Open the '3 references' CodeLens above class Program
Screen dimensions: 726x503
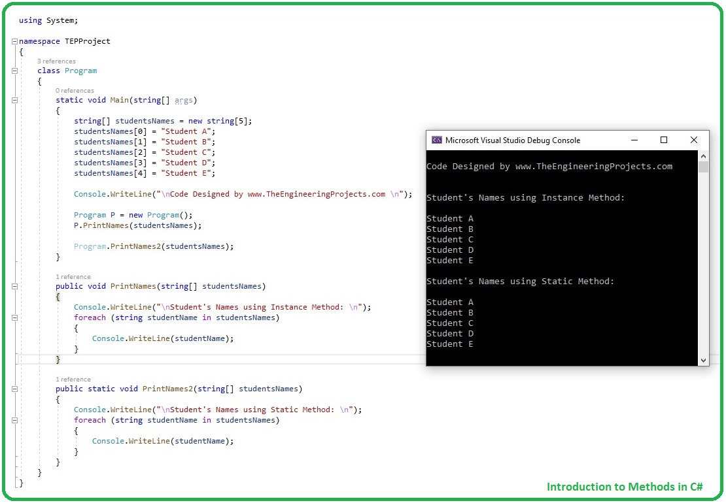coord(56,61)
